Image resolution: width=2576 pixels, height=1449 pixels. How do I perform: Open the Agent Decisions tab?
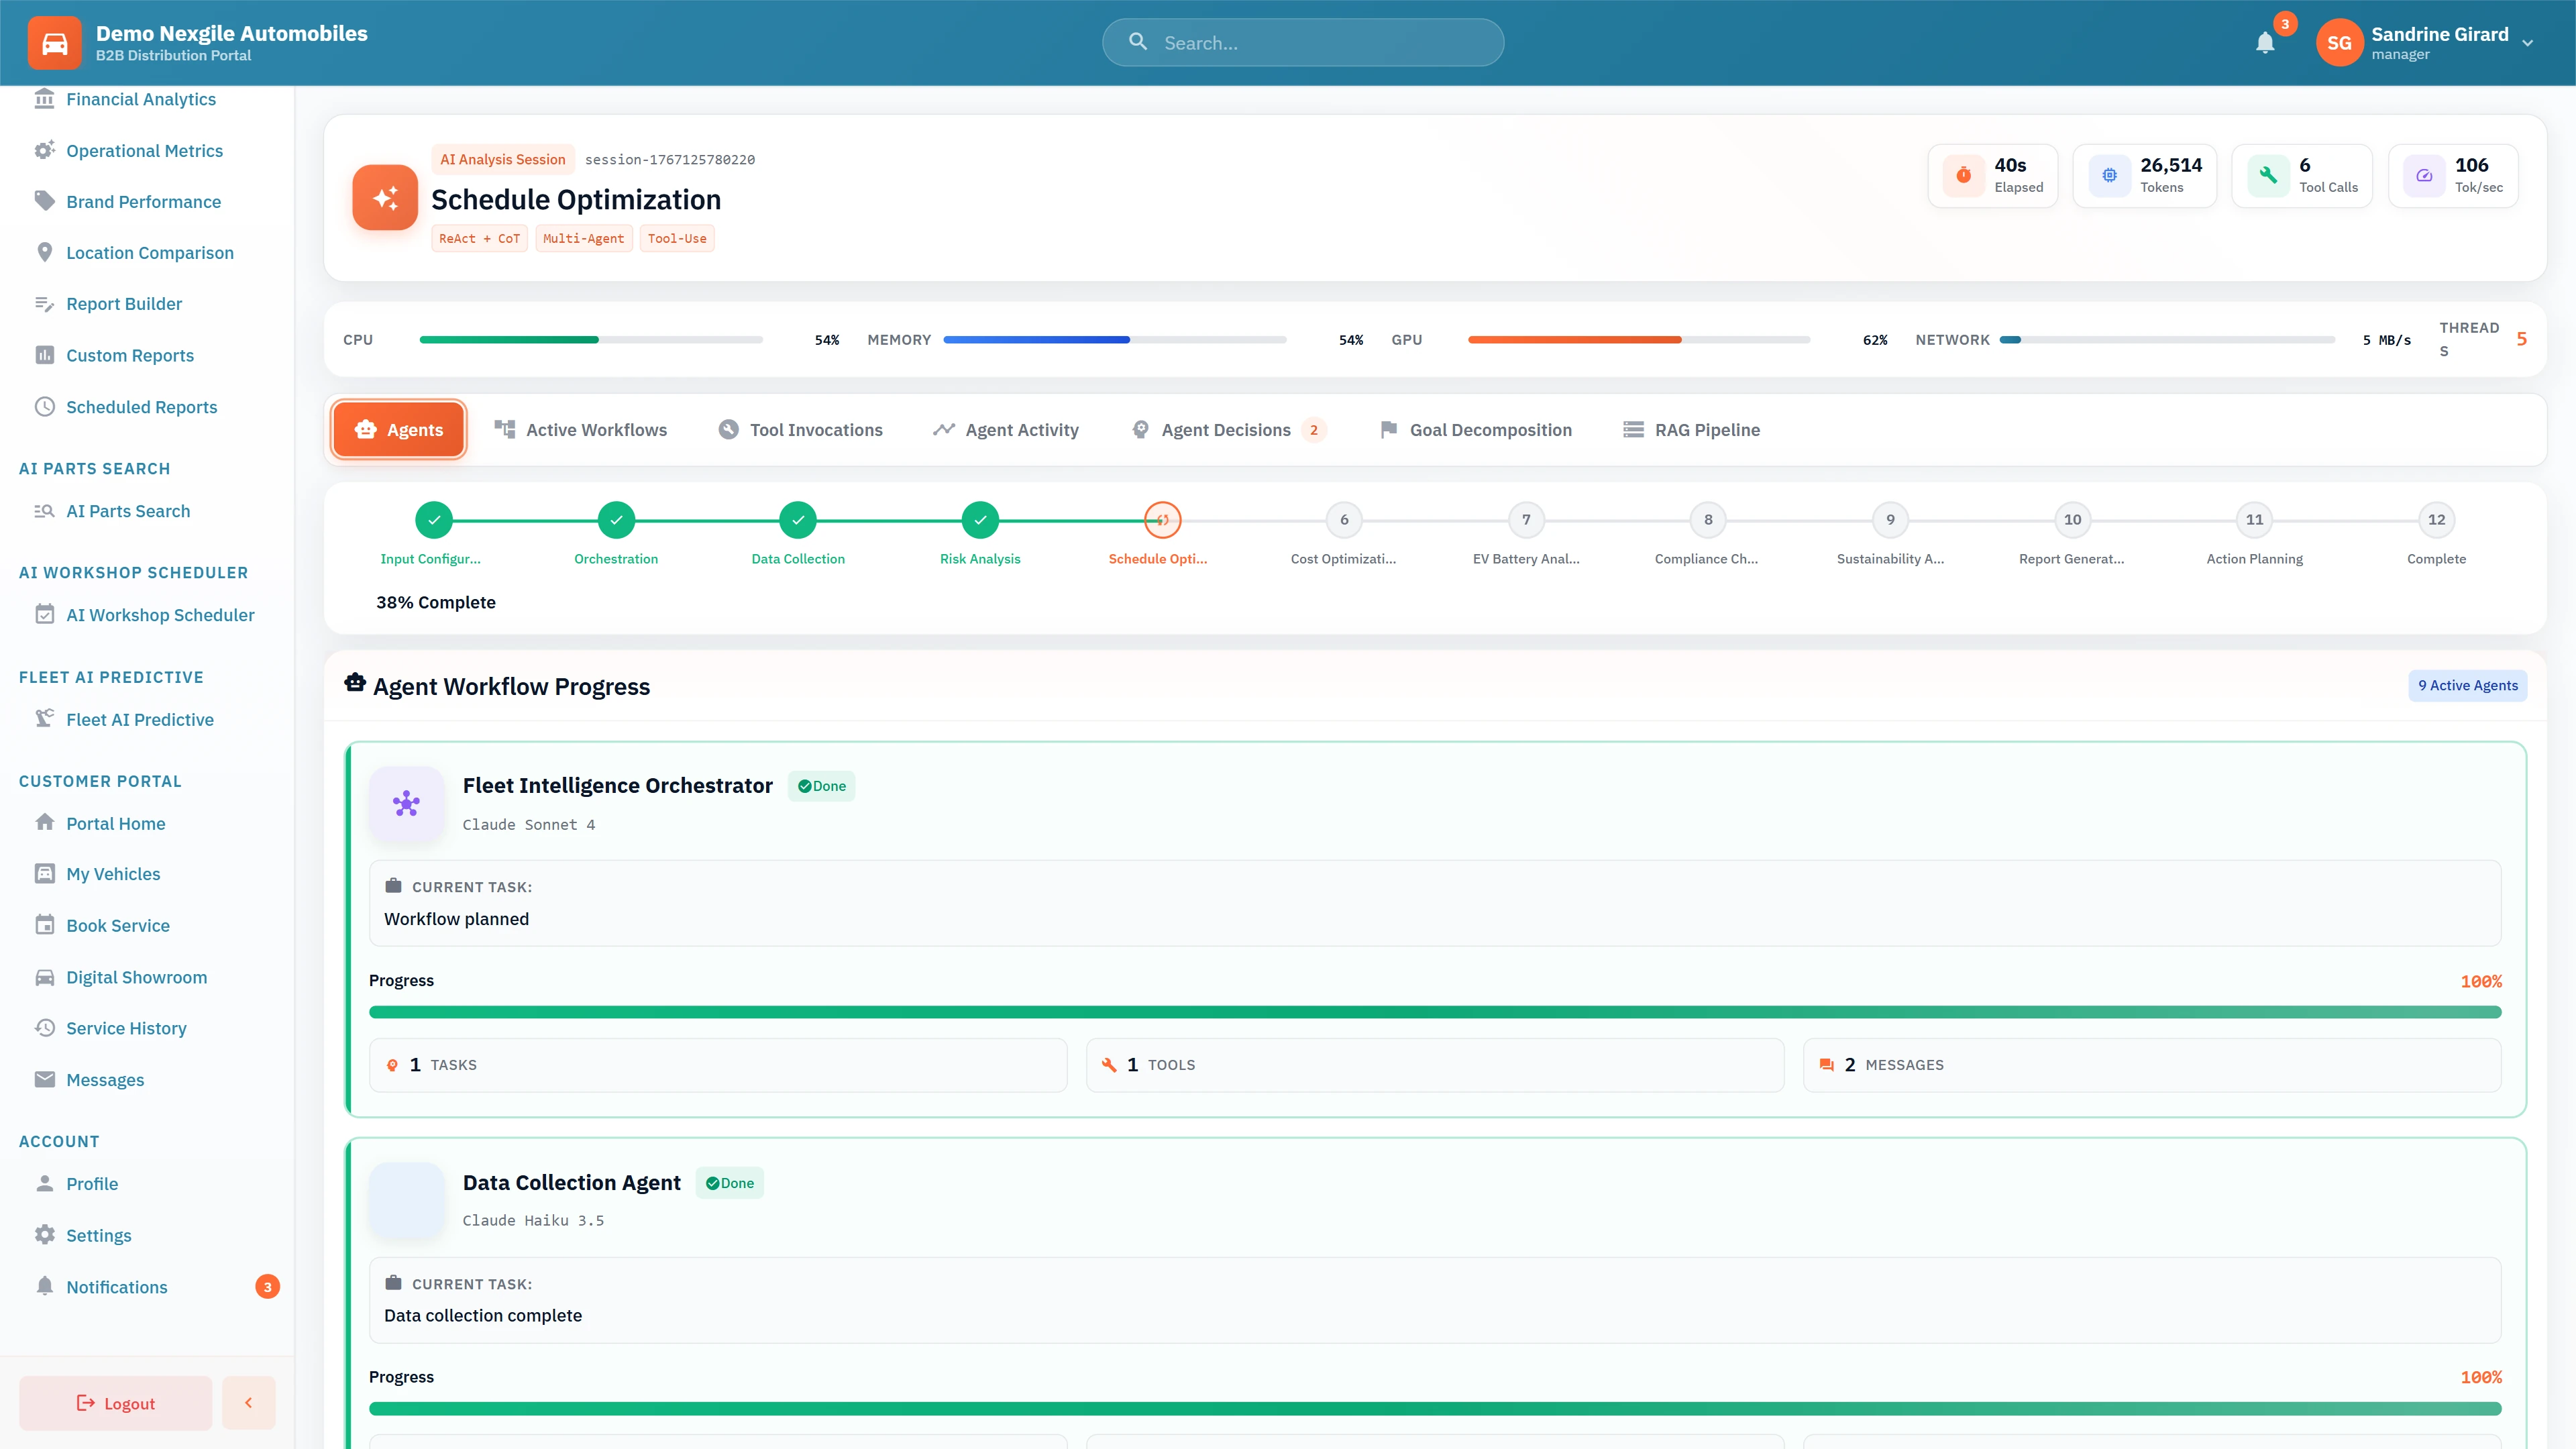[1222, 429]
